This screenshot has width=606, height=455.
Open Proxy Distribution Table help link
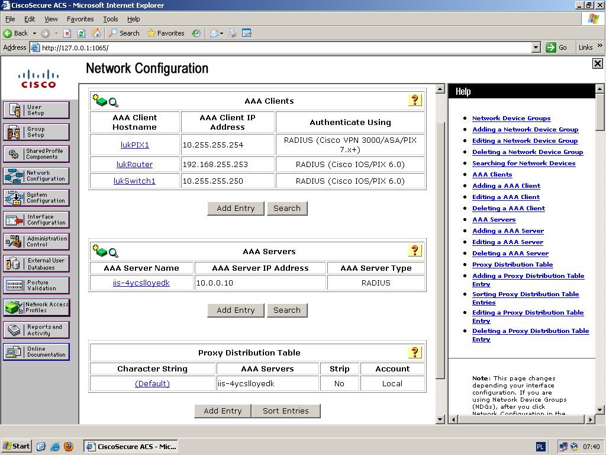click(512, 265)
